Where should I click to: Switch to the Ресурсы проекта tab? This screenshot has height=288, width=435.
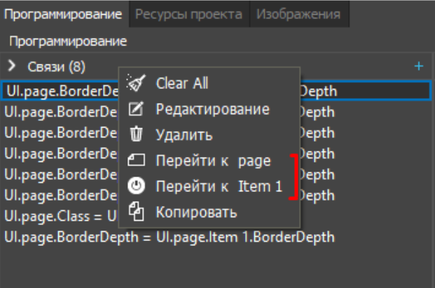pyautogui.click(x=188, y=14)
